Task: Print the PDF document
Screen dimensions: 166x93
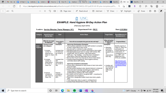Action: [150, 11]
